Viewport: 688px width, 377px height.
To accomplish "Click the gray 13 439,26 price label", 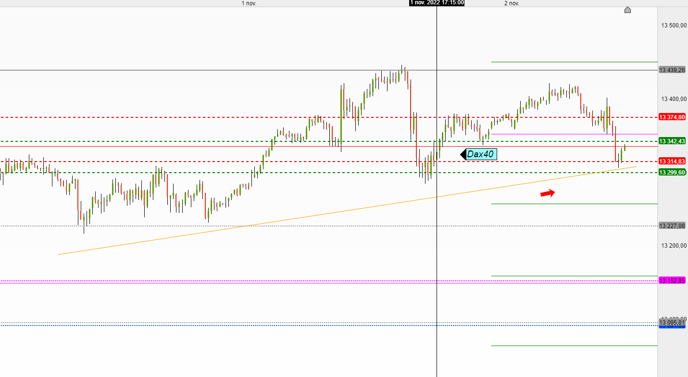I will tap(672, 70).
